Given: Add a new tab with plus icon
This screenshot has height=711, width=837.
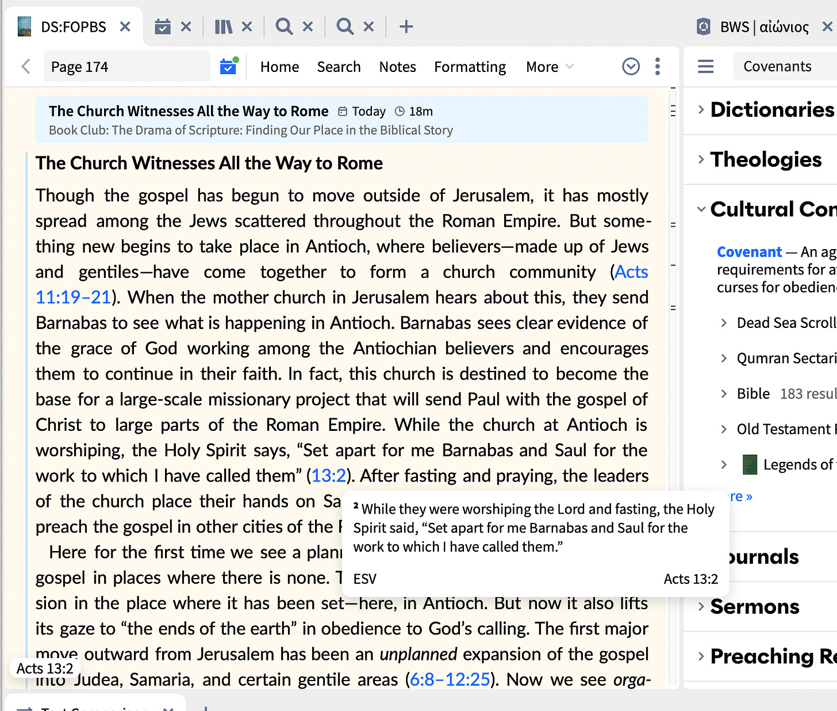Looking at the screenshot, I should click(x=406, y=26).
